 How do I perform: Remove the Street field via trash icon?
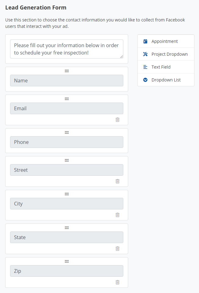tap(118, 181)
